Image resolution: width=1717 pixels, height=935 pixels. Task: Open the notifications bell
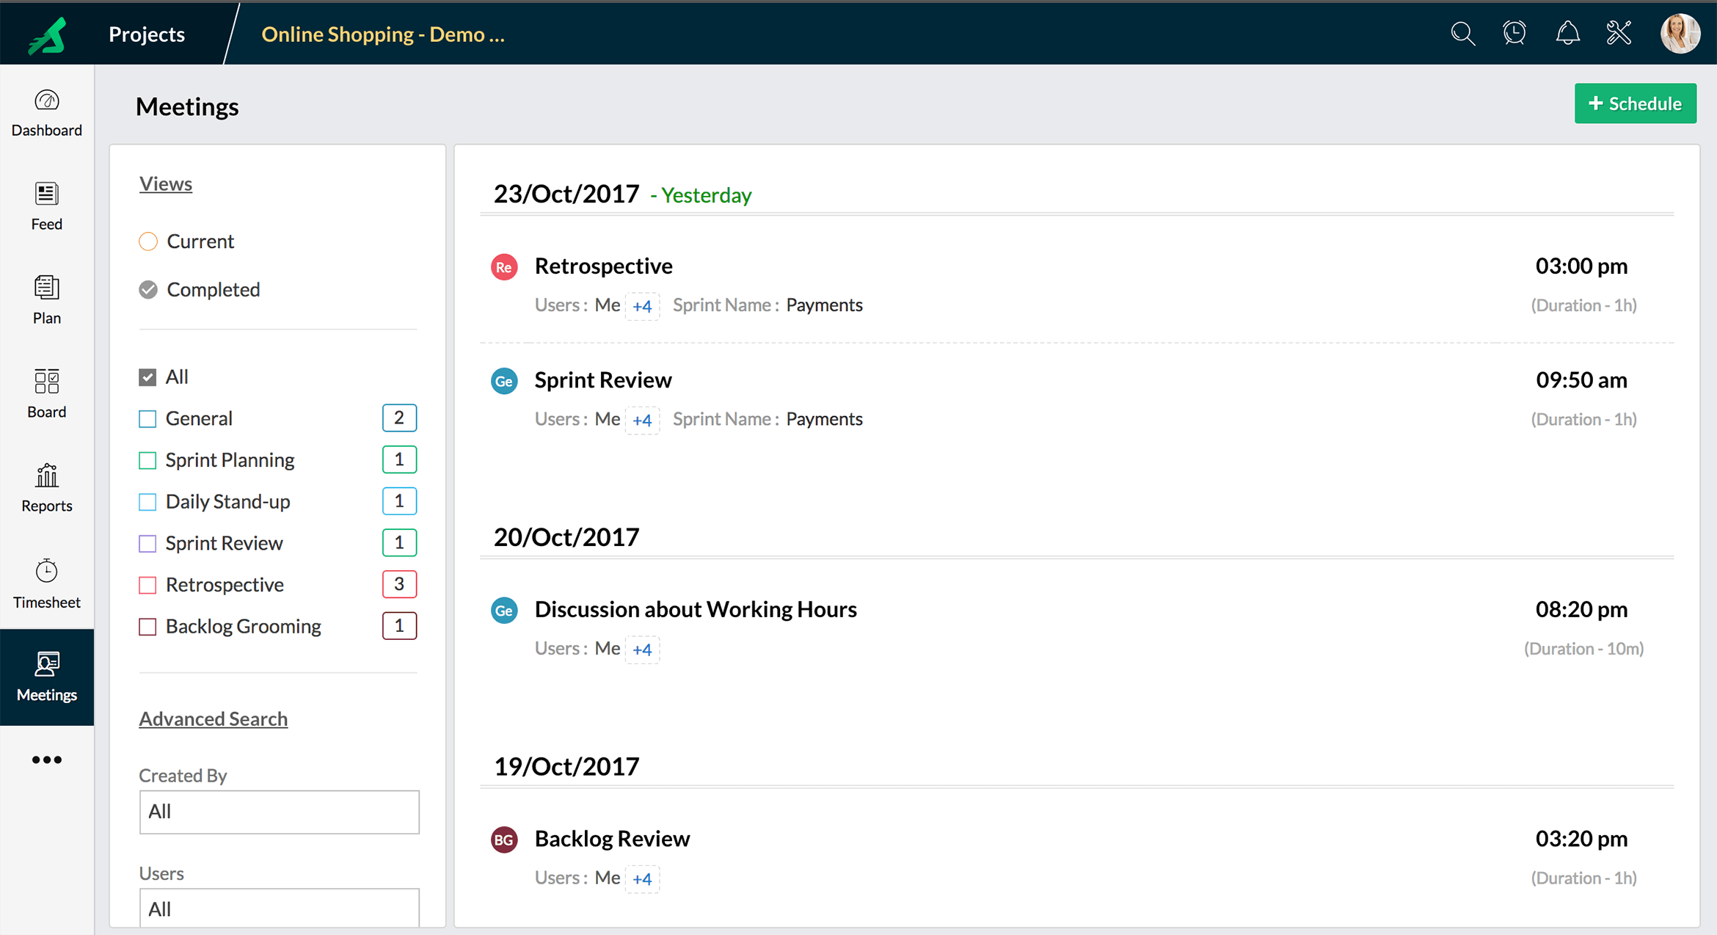[x=1567, y=33]
